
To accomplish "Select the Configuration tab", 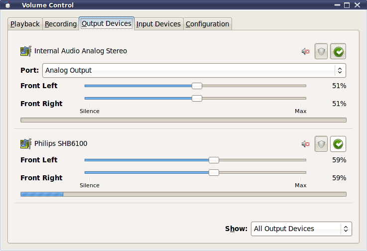I will pos(207,24).
